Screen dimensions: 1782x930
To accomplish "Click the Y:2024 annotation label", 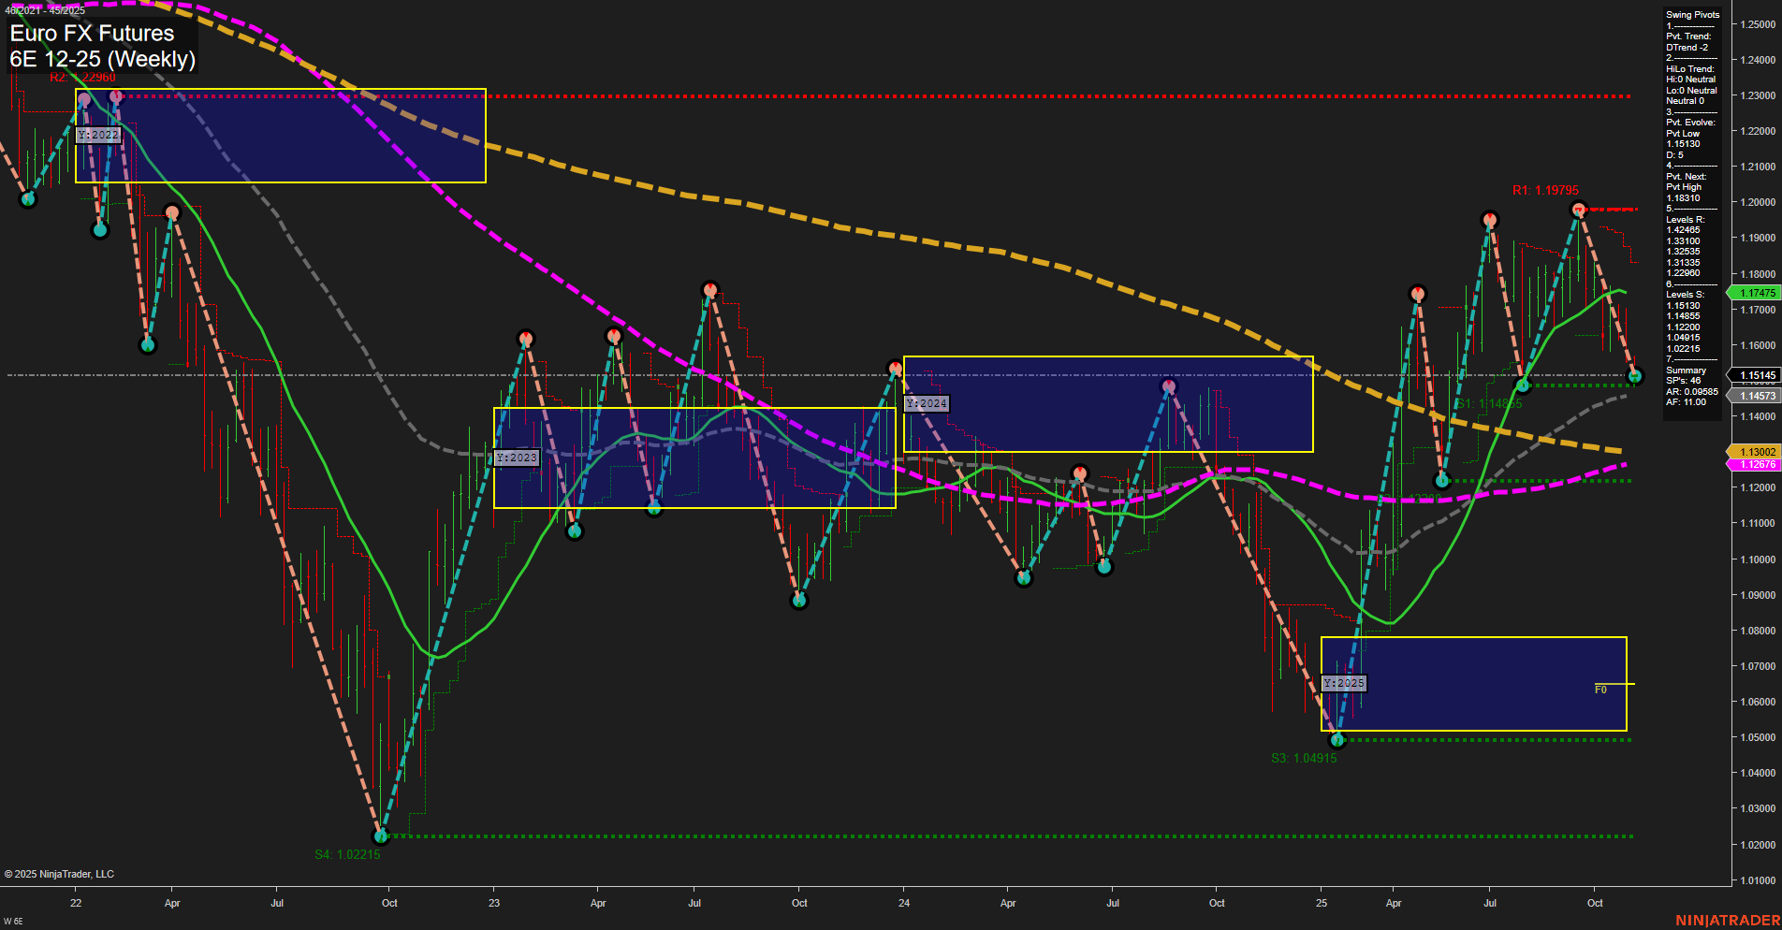I will click(926, 403).
